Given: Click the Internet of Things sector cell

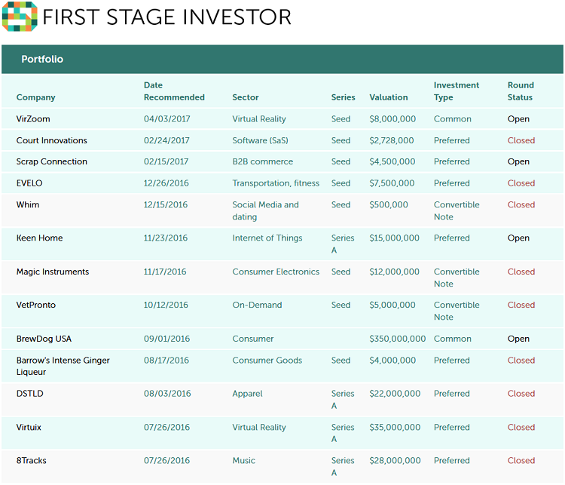Looking at the screenshot, I should pyautogui.click(x=267, y=238).
